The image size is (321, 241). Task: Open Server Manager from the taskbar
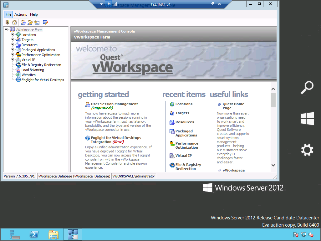pyautogui.click(x=14, y=235)
